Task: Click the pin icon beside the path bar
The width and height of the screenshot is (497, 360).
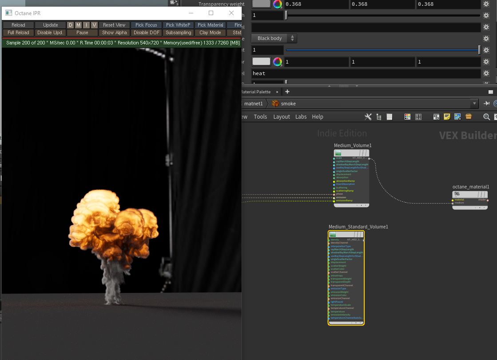Action: 486,104
